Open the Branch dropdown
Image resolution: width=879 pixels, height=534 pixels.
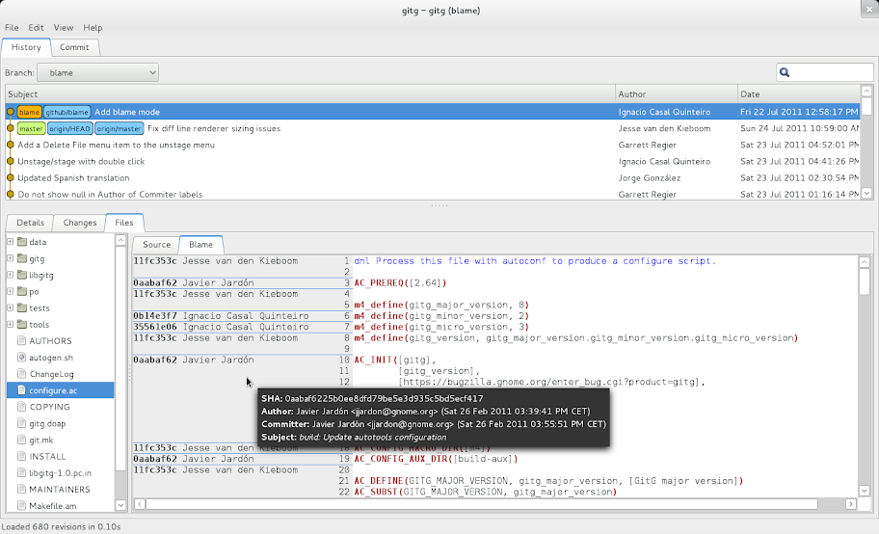click(x=97, y=72)
